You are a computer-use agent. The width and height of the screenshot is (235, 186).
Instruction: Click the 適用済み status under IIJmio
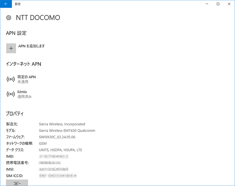coord(25,96)
